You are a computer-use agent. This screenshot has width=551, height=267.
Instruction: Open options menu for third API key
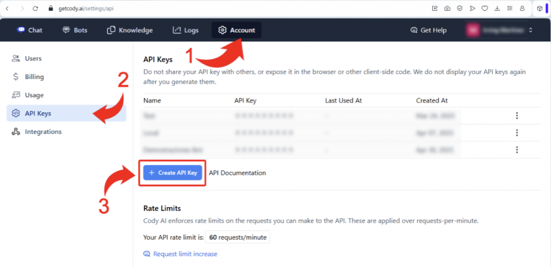coord(517,150)
